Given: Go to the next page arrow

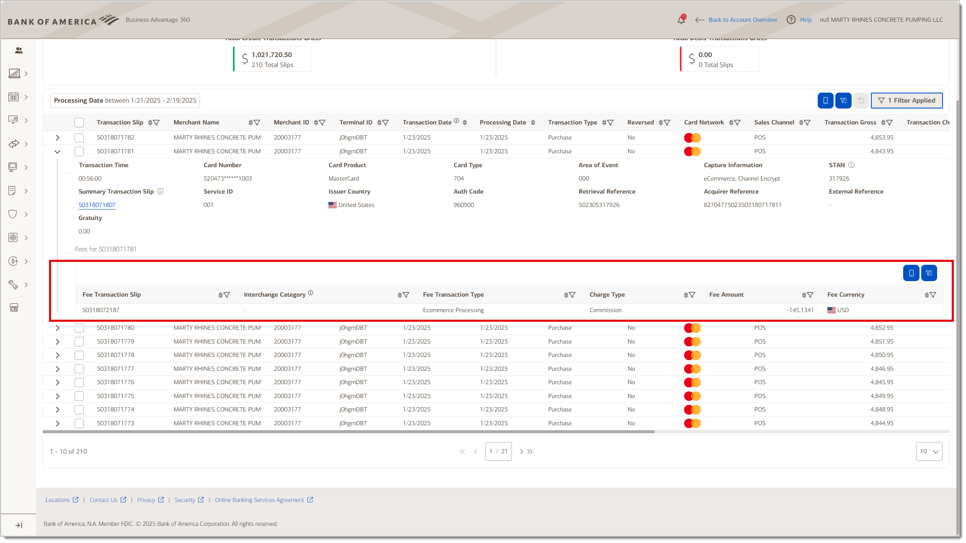Looking at the screenshot, I should (521, 452).
